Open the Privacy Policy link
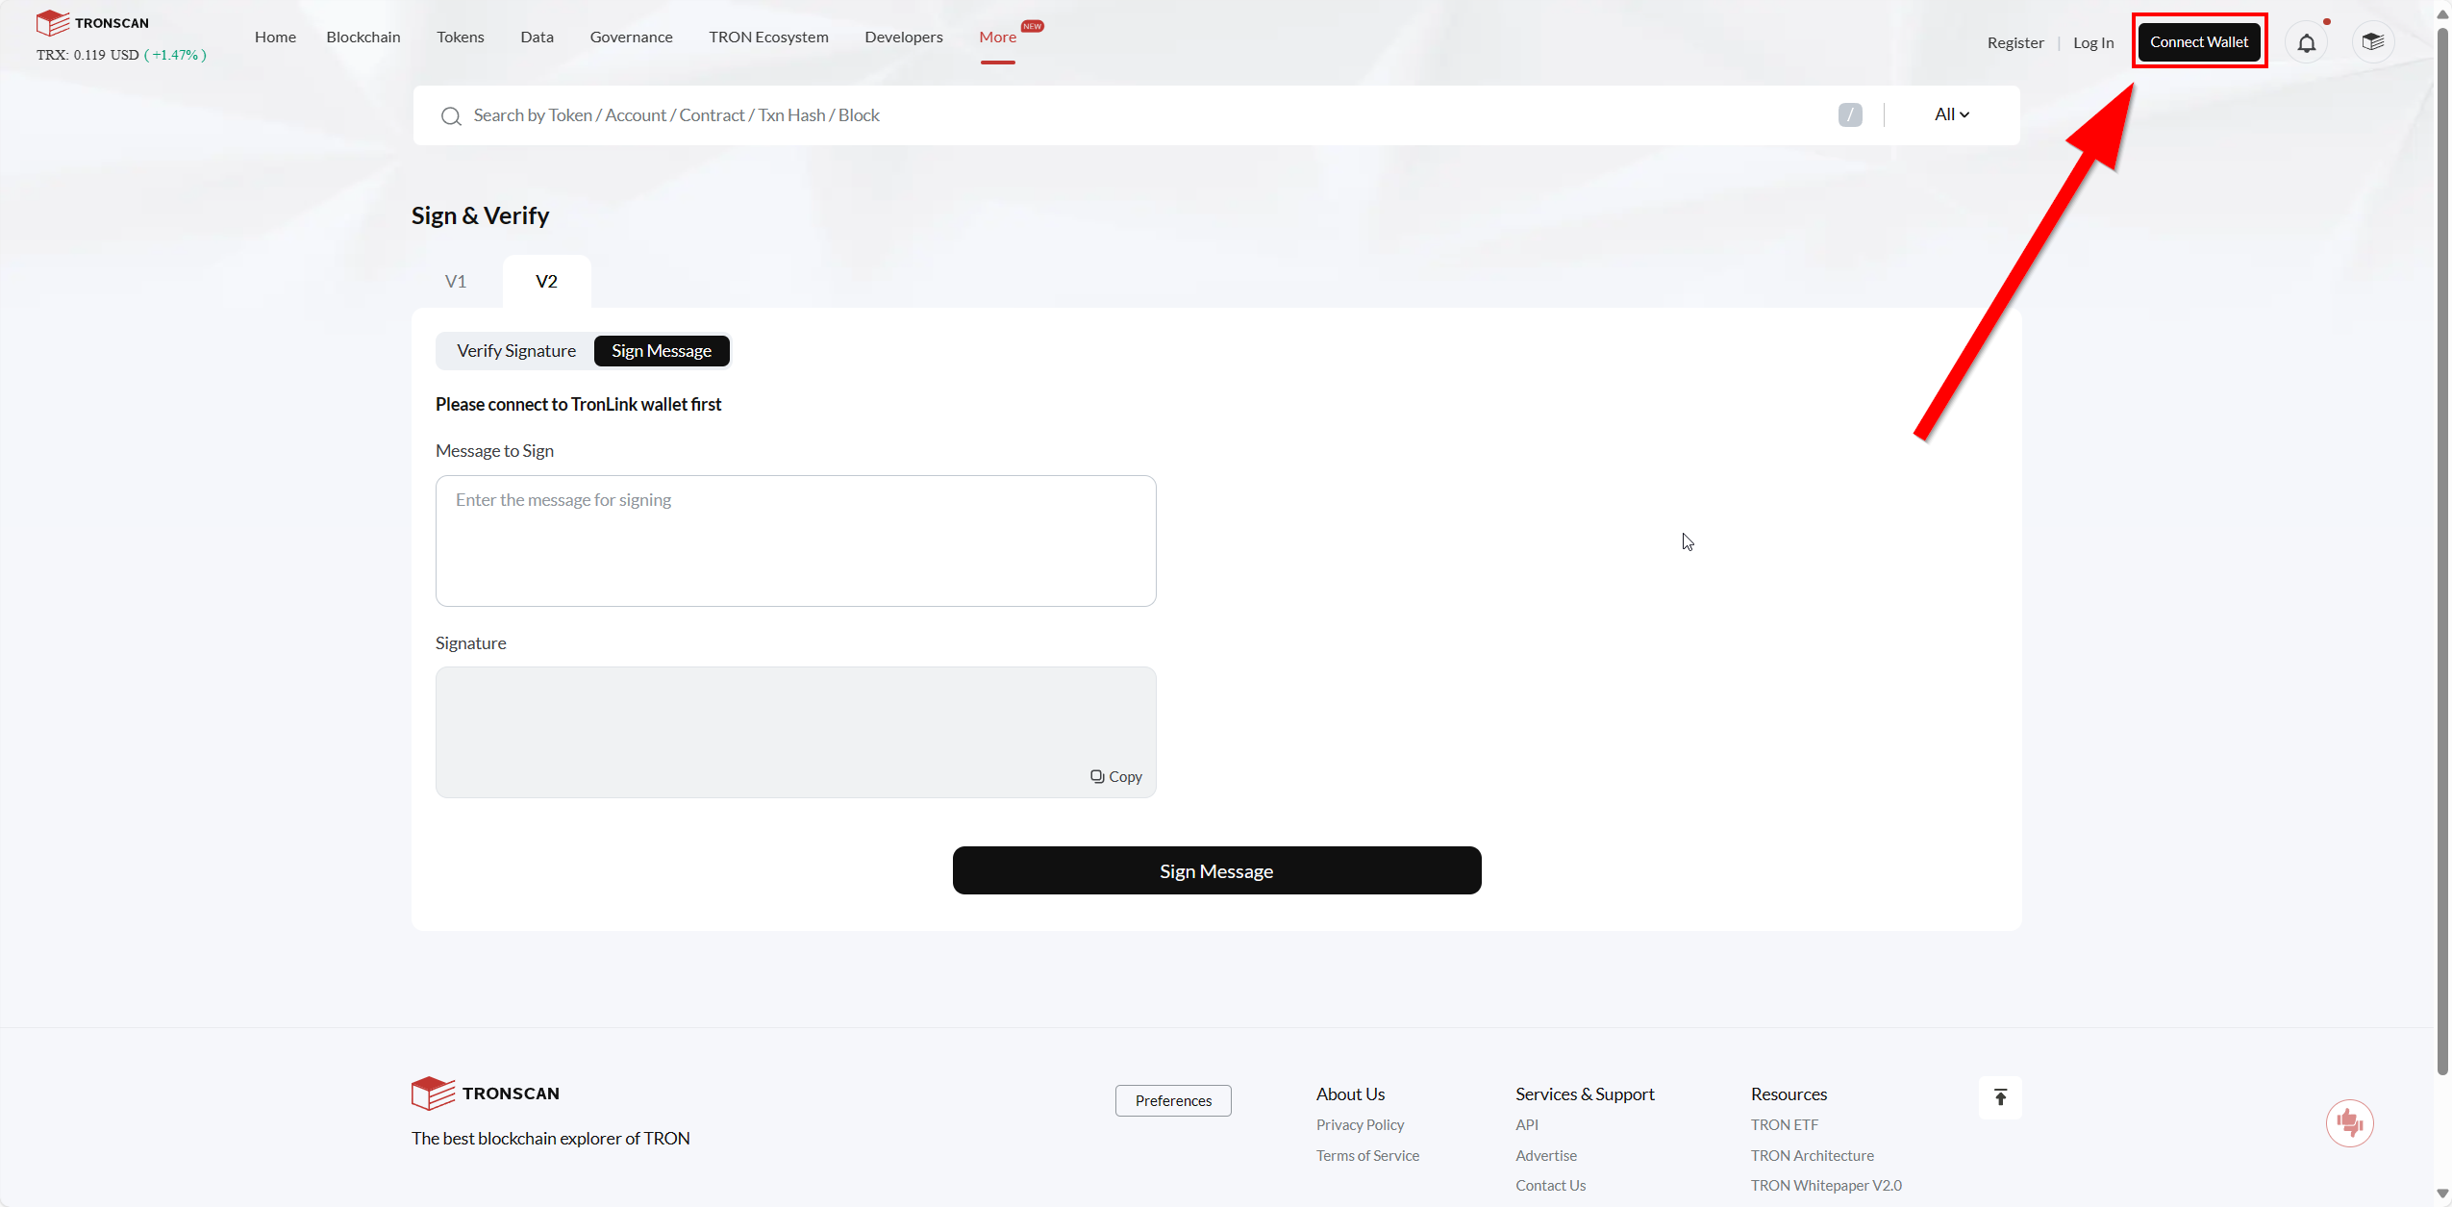 [x=1360, y=1124]
